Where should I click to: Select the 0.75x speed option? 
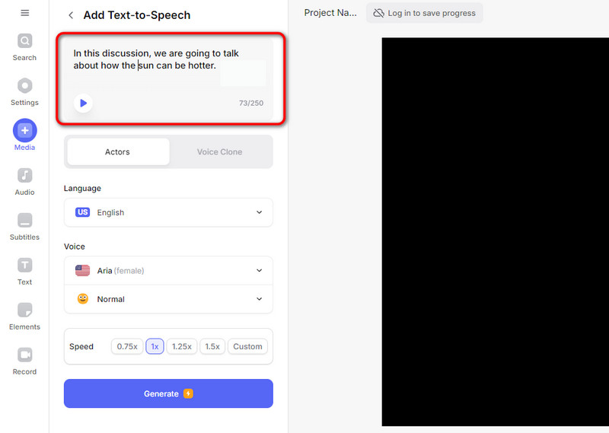[127, 346]
